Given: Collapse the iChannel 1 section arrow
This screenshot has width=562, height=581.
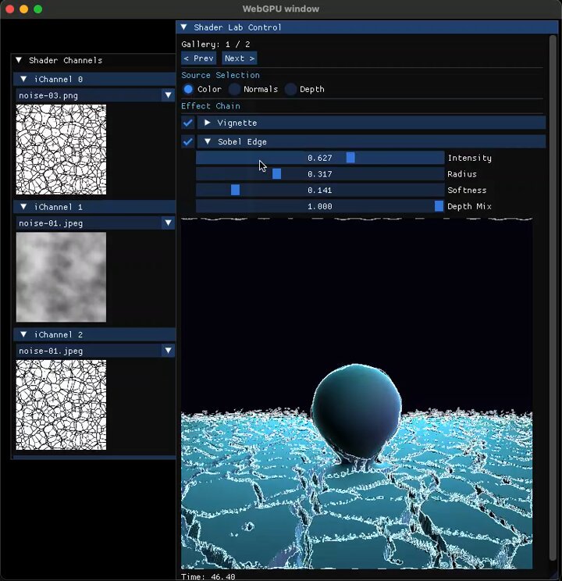Looking at the screenshot, I should coord(23,207).
